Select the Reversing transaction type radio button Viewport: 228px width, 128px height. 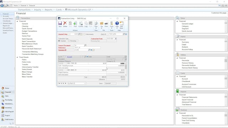click(x=69, y=41)
